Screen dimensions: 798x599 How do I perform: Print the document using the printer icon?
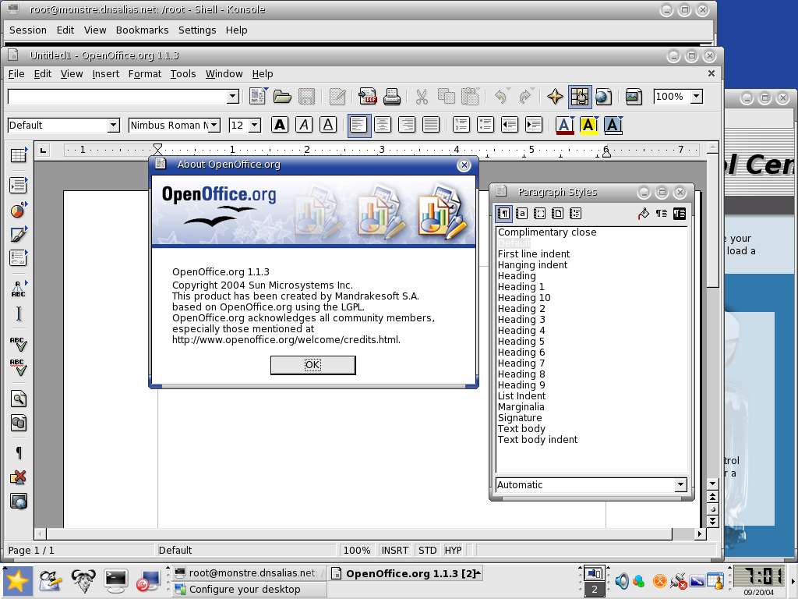392,97
